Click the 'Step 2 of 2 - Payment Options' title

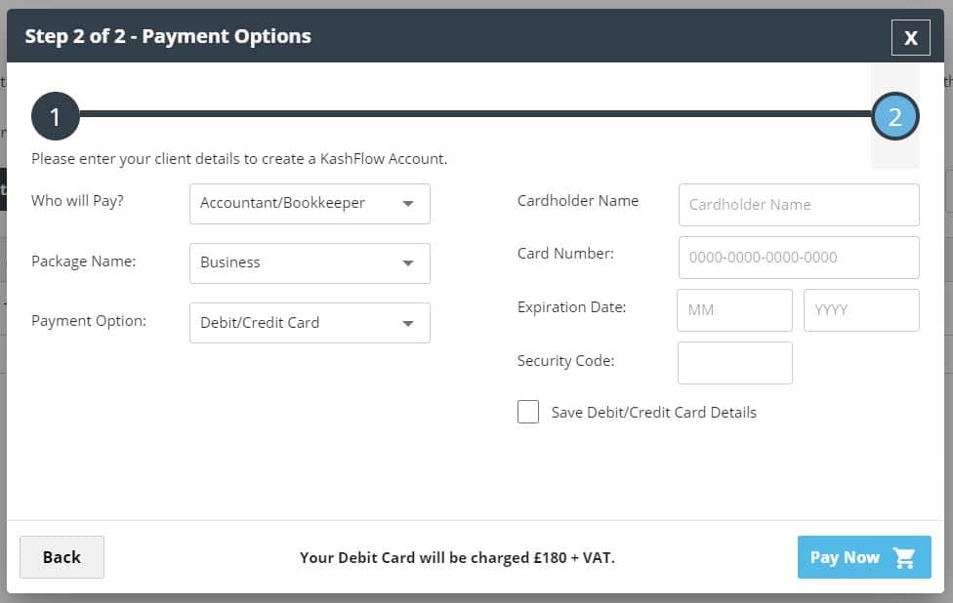pos(168,37)
